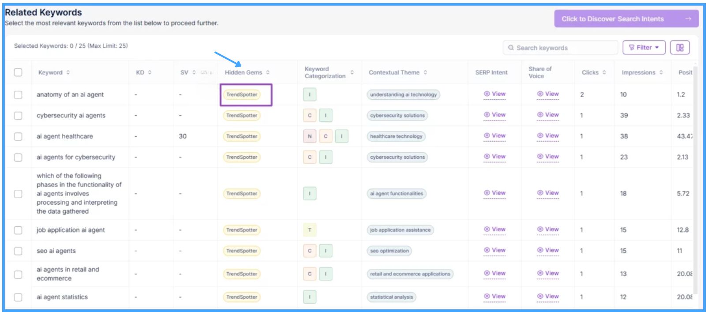Sort table by Contextual Theme header

pos(397,72)
